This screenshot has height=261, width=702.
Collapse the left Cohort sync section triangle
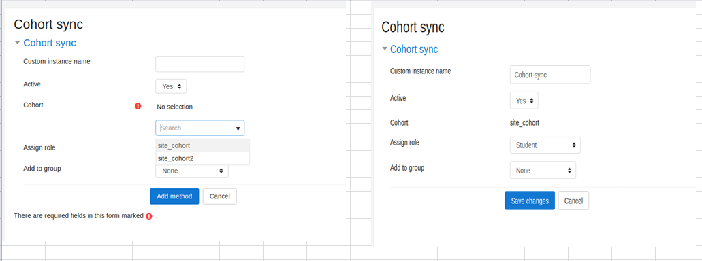[18, 43]
